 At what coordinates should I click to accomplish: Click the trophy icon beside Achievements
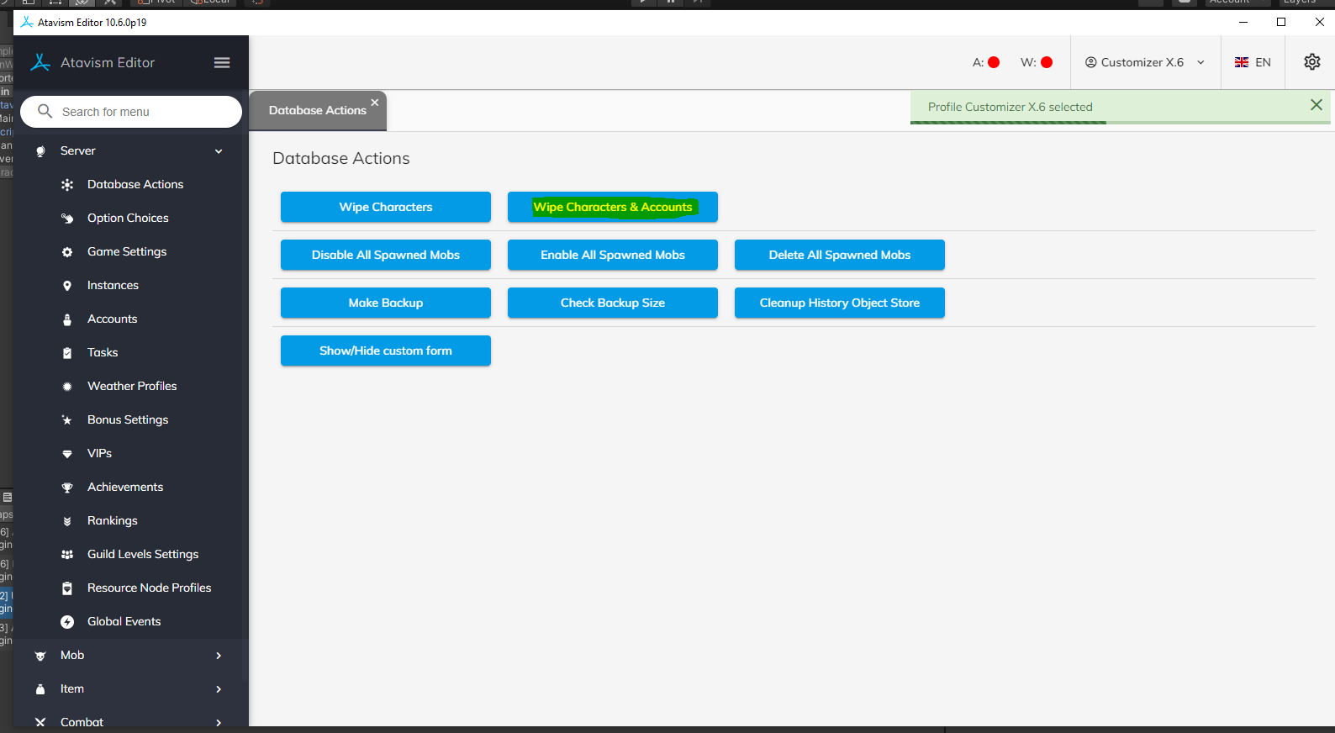tap(67, 488)
